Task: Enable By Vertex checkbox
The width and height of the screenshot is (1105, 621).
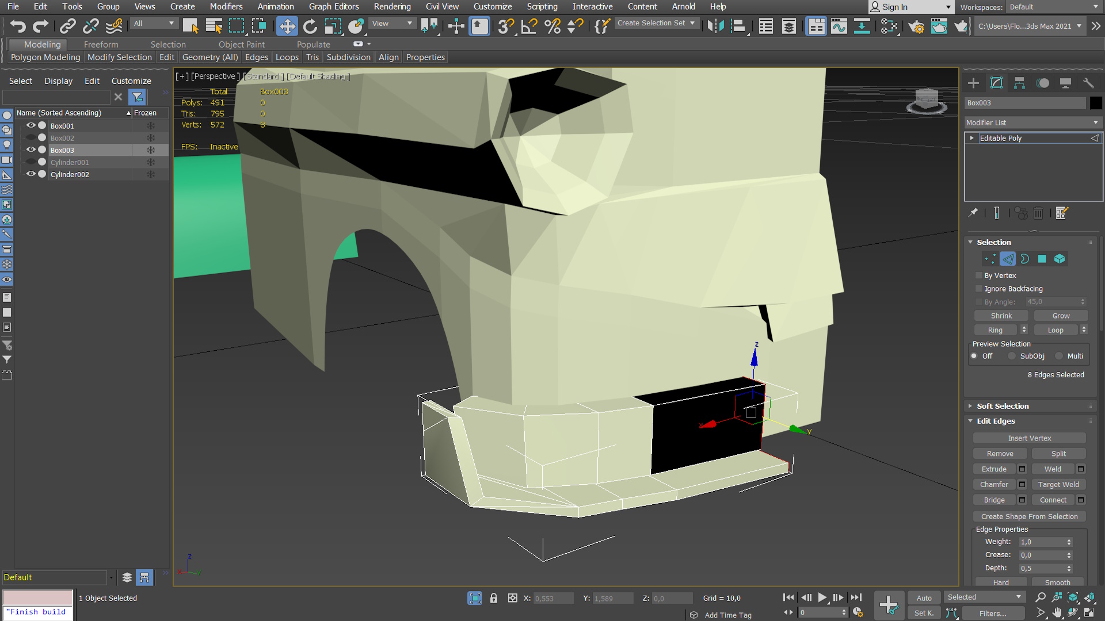Action: point(979,275)
